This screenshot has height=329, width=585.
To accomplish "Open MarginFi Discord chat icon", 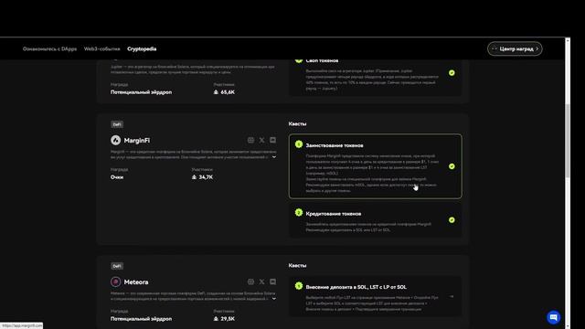I will coord(272,140).
